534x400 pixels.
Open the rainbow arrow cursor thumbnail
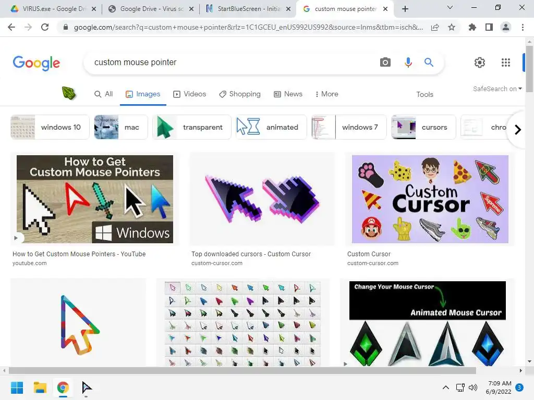(78, 322)
